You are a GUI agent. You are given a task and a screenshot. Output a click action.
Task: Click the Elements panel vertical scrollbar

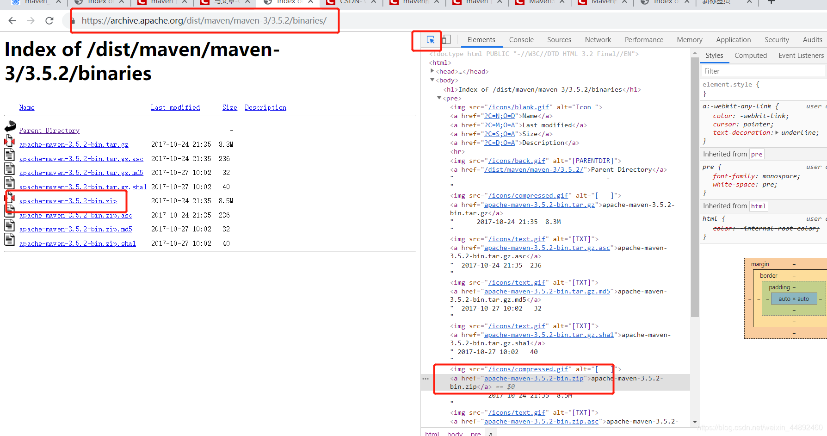click(x=695, y=187)
